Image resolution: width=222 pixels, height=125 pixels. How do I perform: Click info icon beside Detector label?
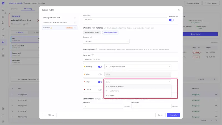pos(91,37)
